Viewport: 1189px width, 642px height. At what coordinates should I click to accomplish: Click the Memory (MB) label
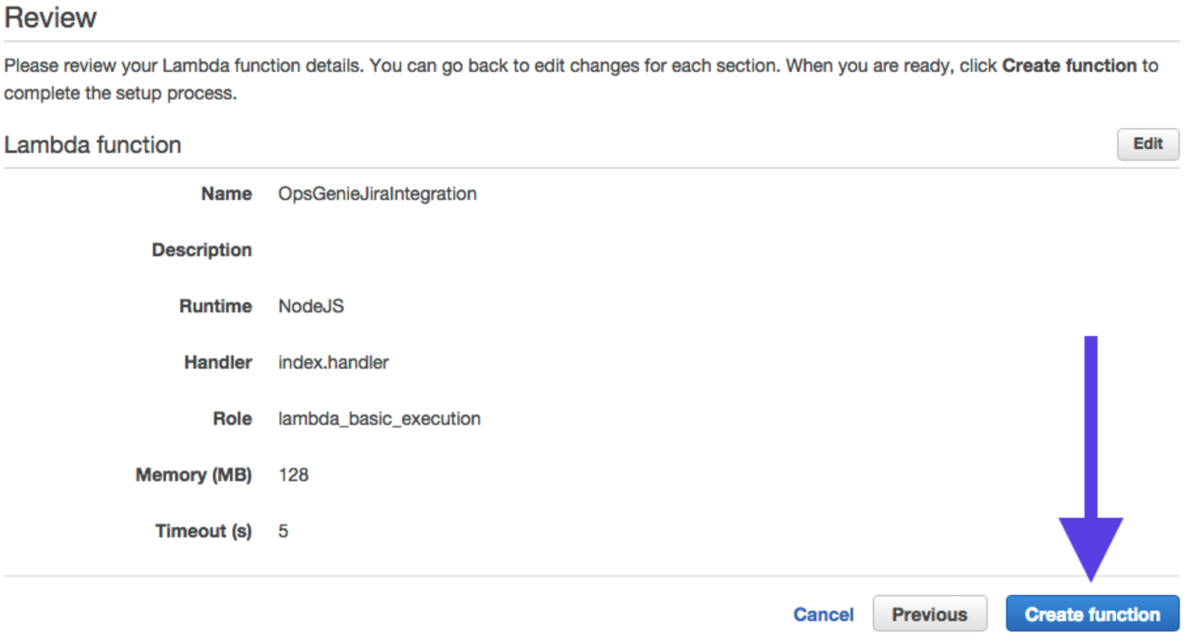pos(193,475)
